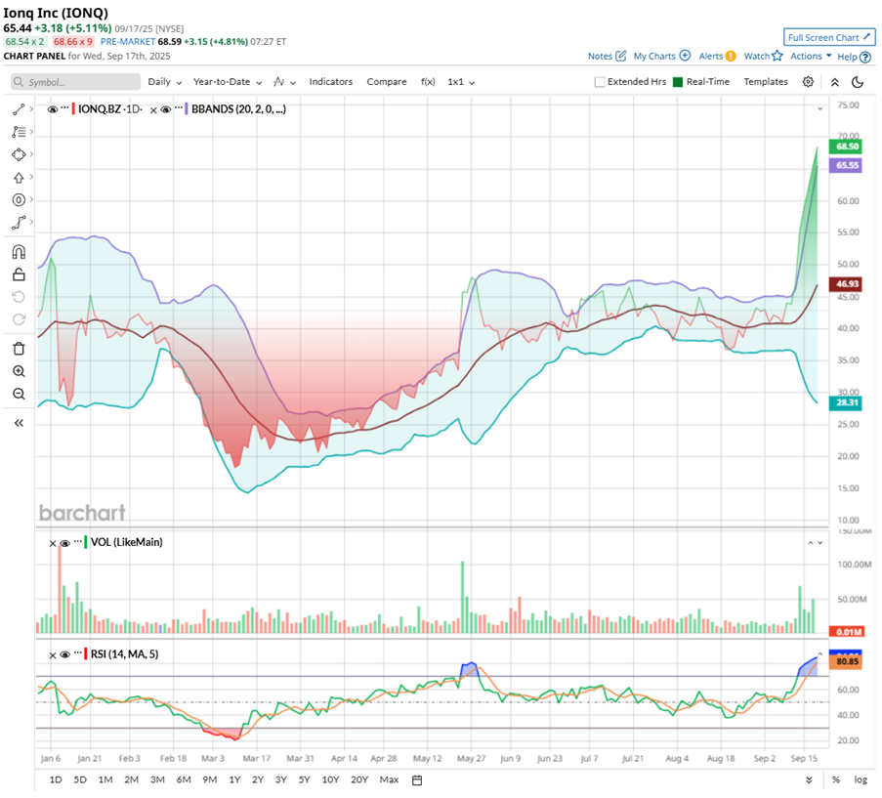Image resolution: width=882 pixels, height=798 pixels.
Task: Expand trend line tool submenu arrow
Action: tap(31, 109)
